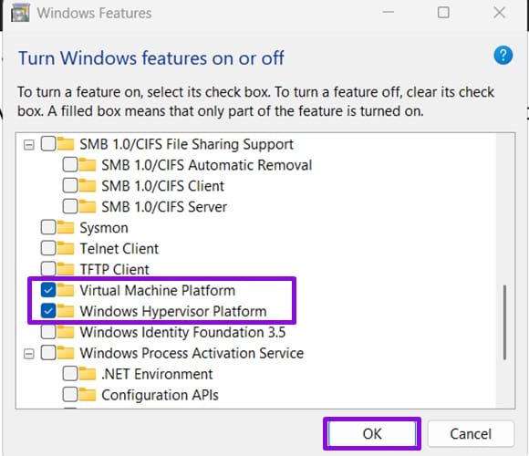Screen dimensions: 529x456
Task: Collapse the Windows Process Activation Service node
Action: tap(29, 354)
